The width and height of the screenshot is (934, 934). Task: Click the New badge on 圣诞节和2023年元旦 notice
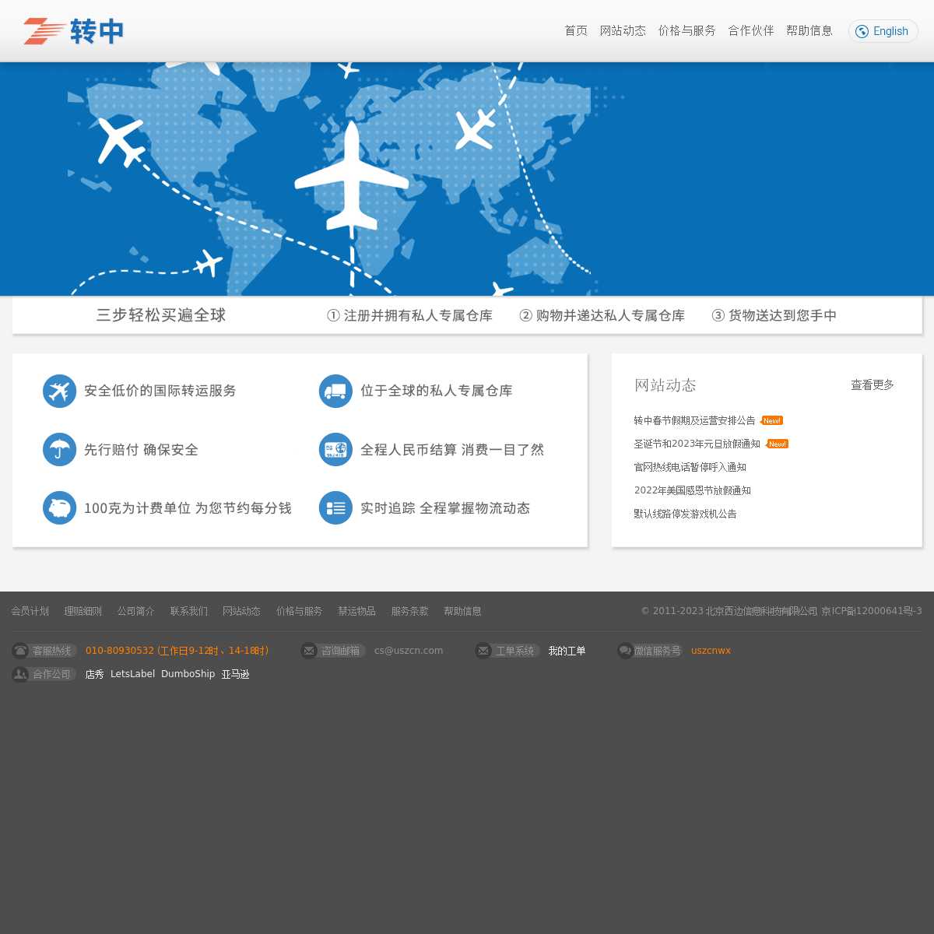777,444
